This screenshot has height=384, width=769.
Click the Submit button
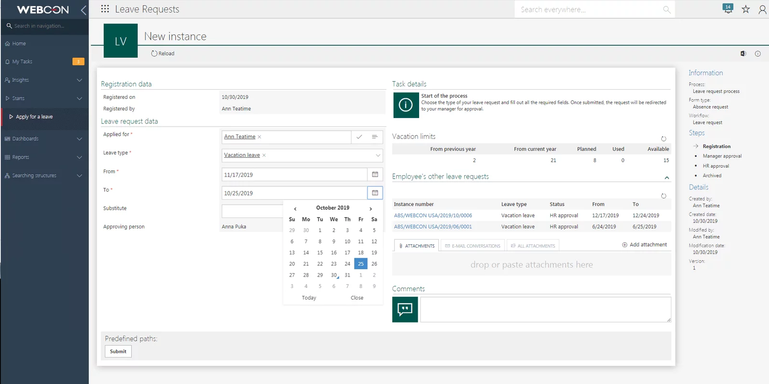pos(118,351)
